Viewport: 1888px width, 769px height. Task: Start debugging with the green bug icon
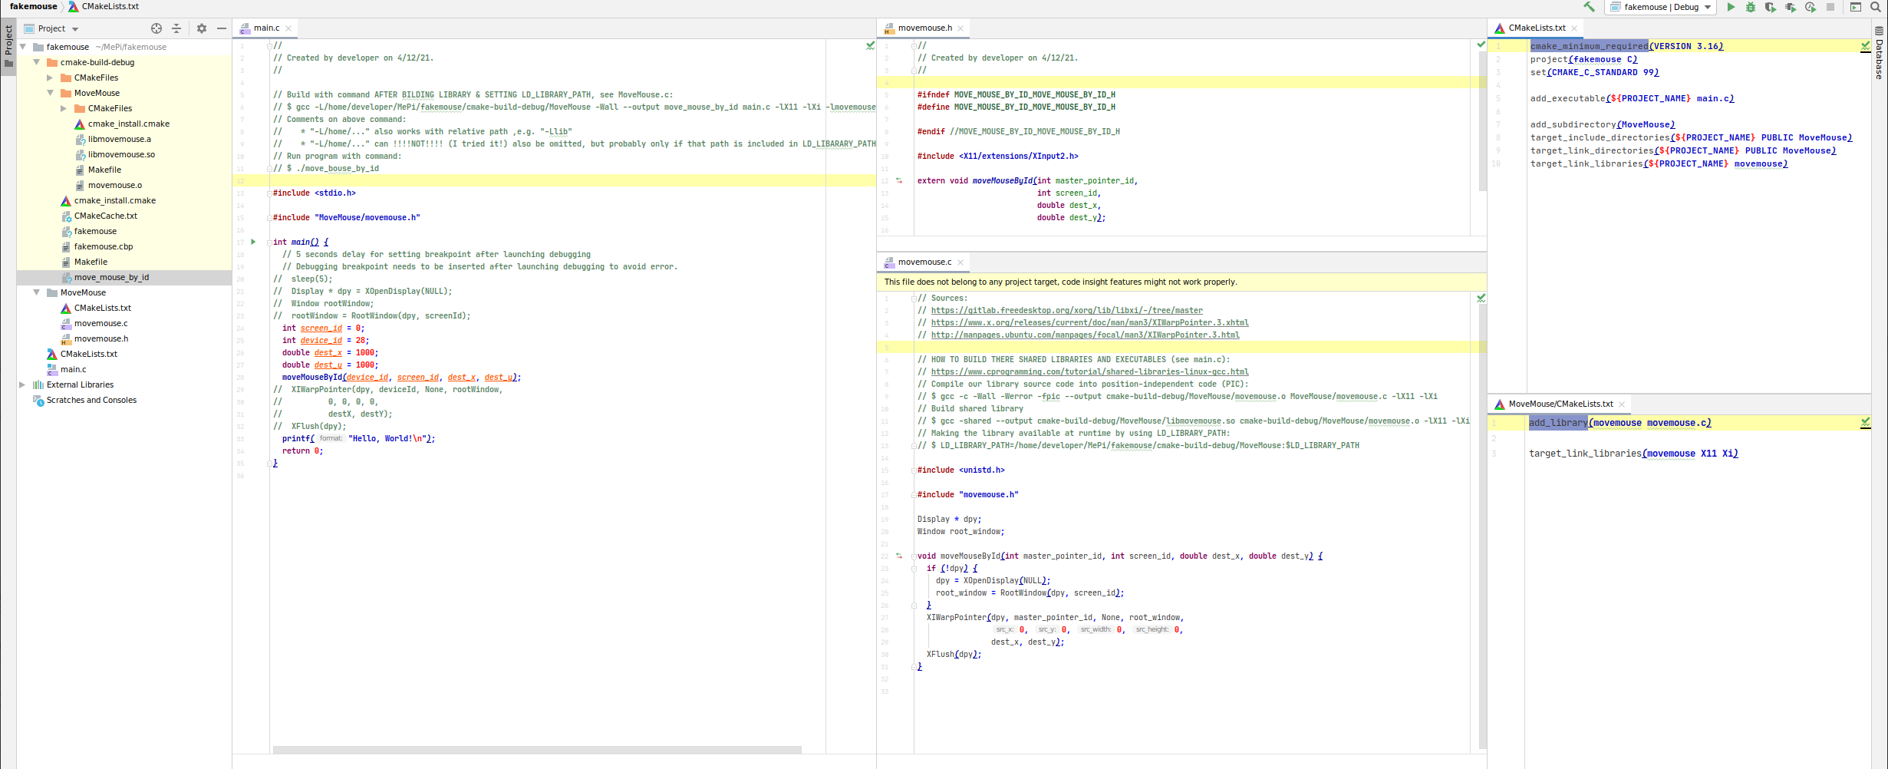click(x=1751, y=7)
